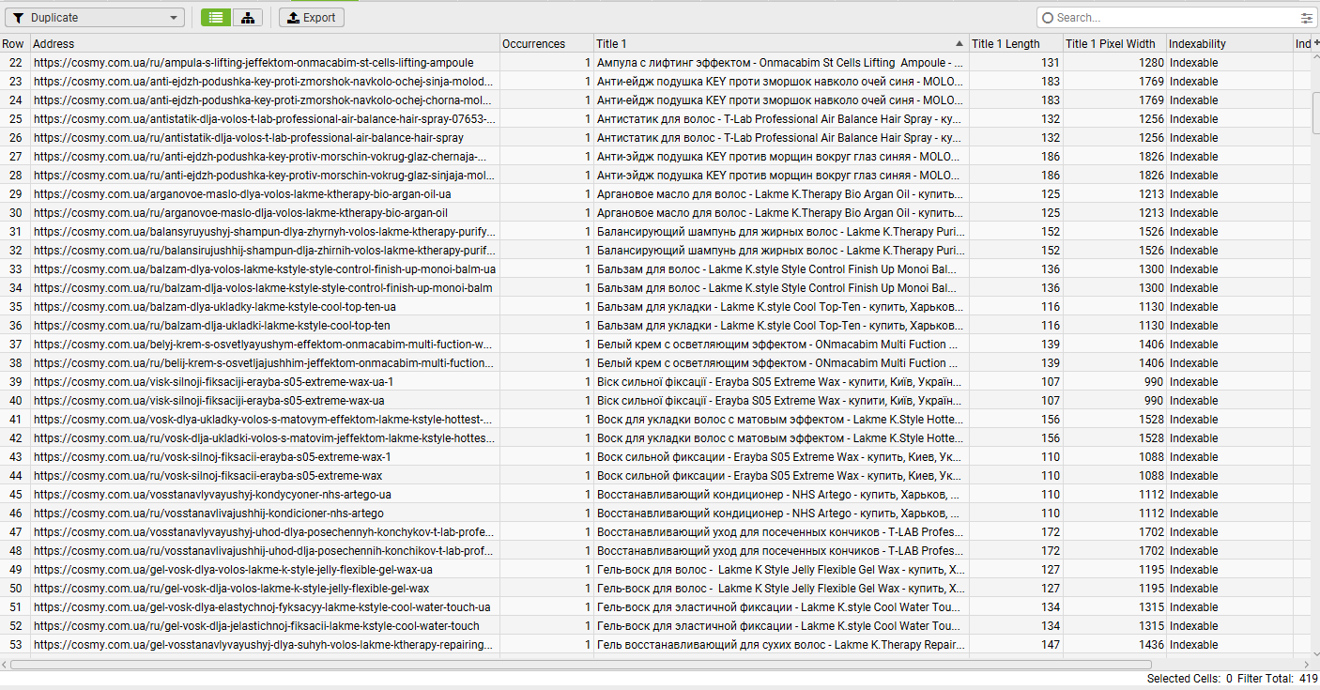Viewport: 1320px width, 690px height.
Task: Select the ampula-s-lifting-jeffektom address in row 22
Action: (x=265, y=63)
